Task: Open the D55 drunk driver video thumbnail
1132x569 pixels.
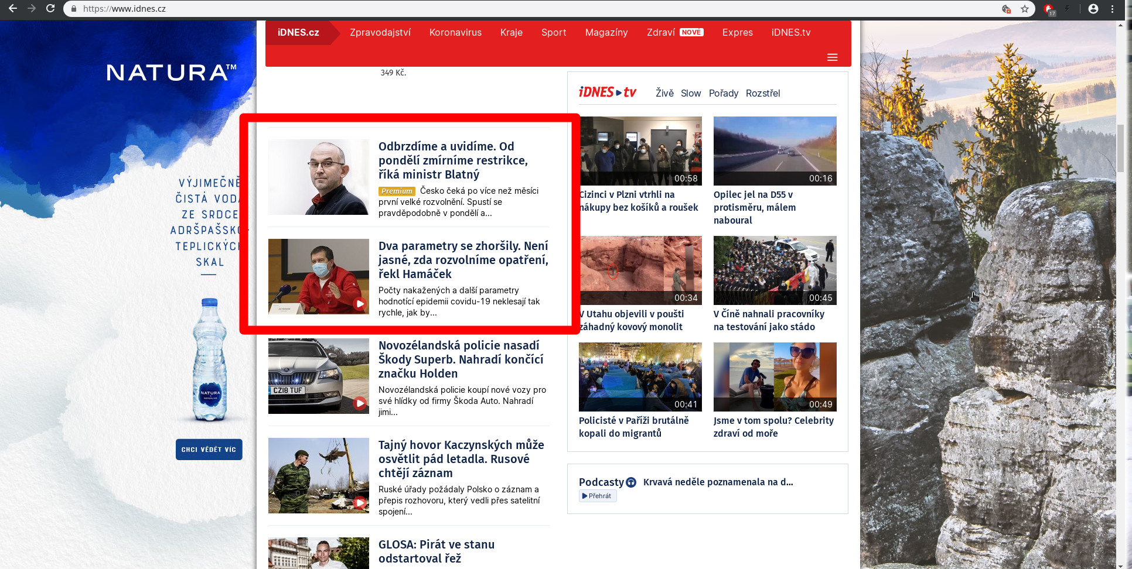Action: (775, 151)
